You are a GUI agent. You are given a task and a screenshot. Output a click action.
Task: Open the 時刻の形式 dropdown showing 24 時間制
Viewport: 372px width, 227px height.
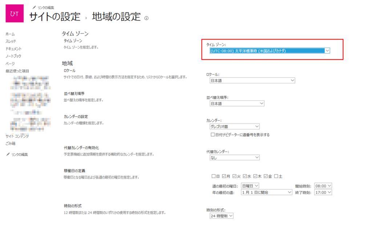point(221,216)
